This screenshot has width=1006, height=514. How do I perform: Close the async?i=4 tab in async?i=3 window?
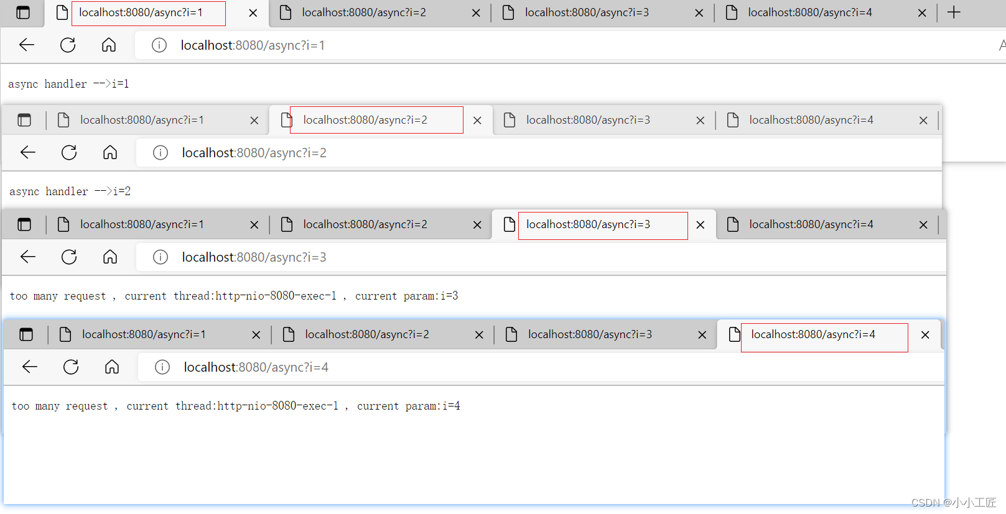click(923, 225)
